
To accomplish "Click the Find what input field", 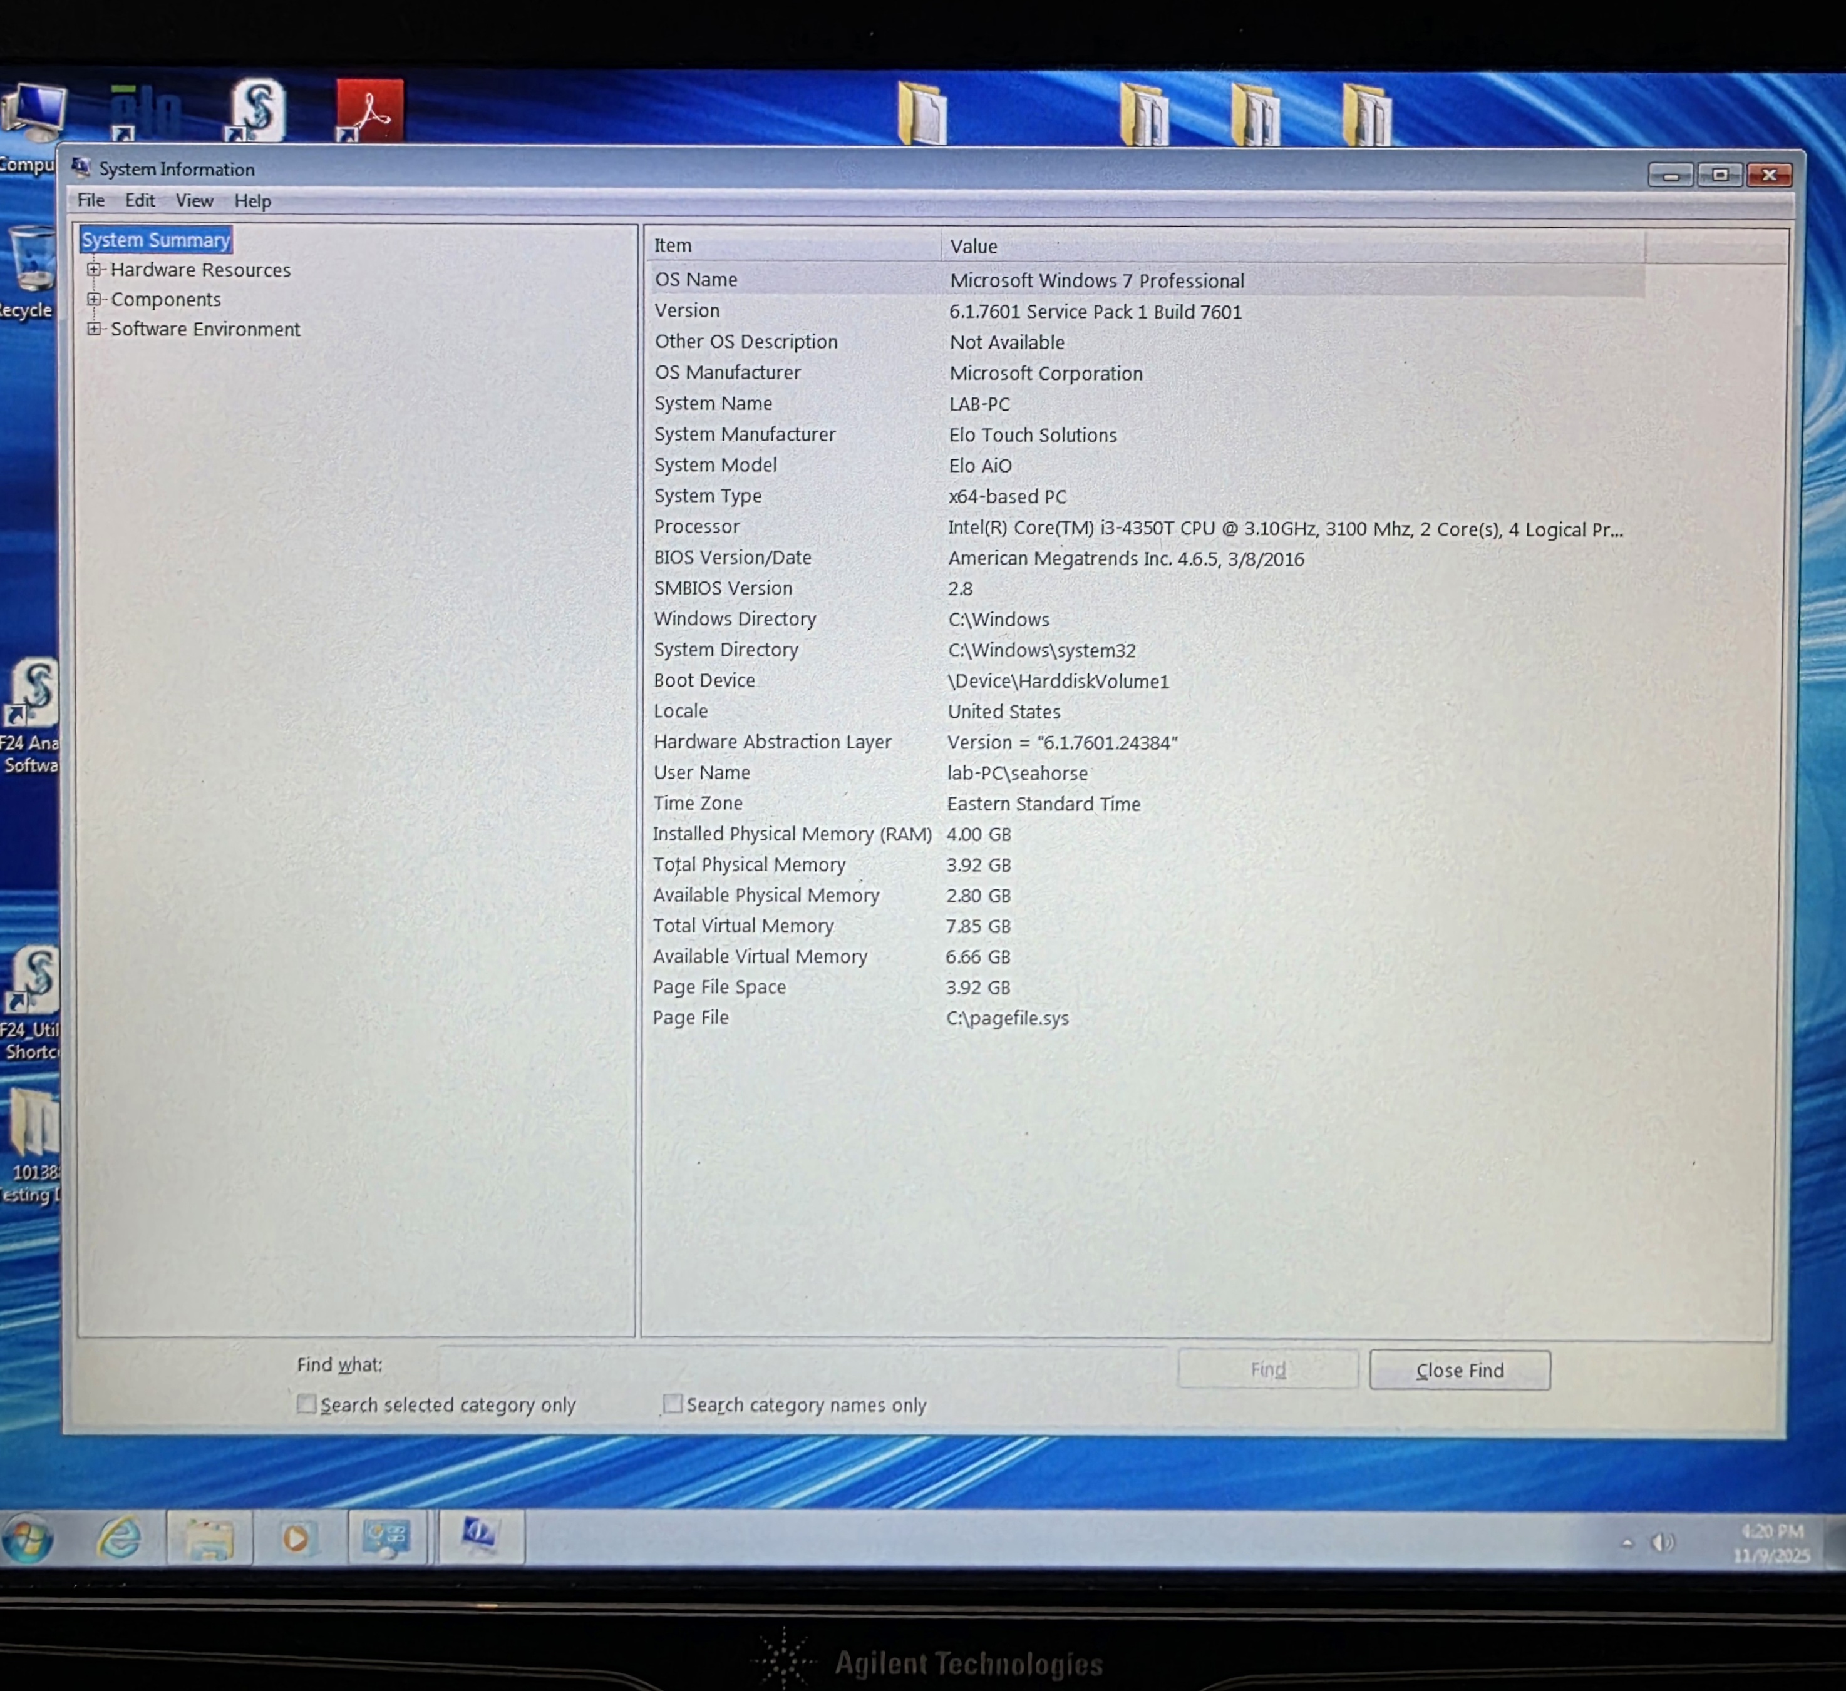I will 802,1364.
